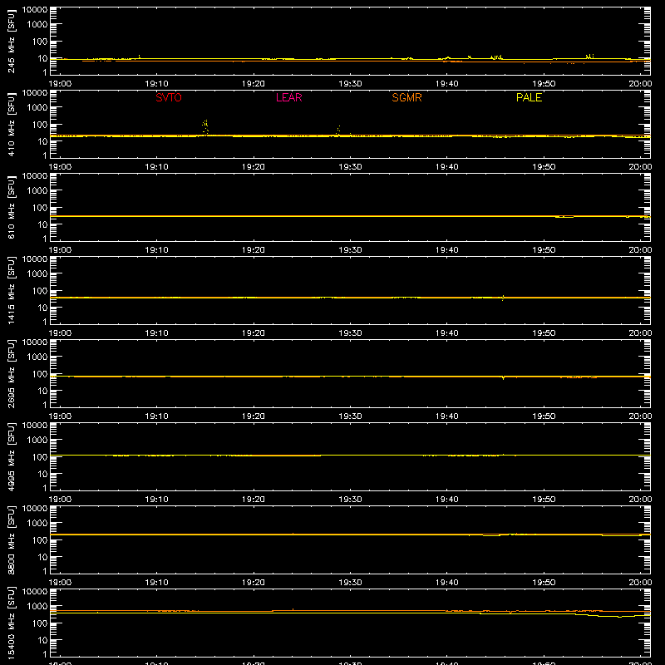
Task: Click '19:50' below the 2695 MHz plot
Action: pos(544,416)
